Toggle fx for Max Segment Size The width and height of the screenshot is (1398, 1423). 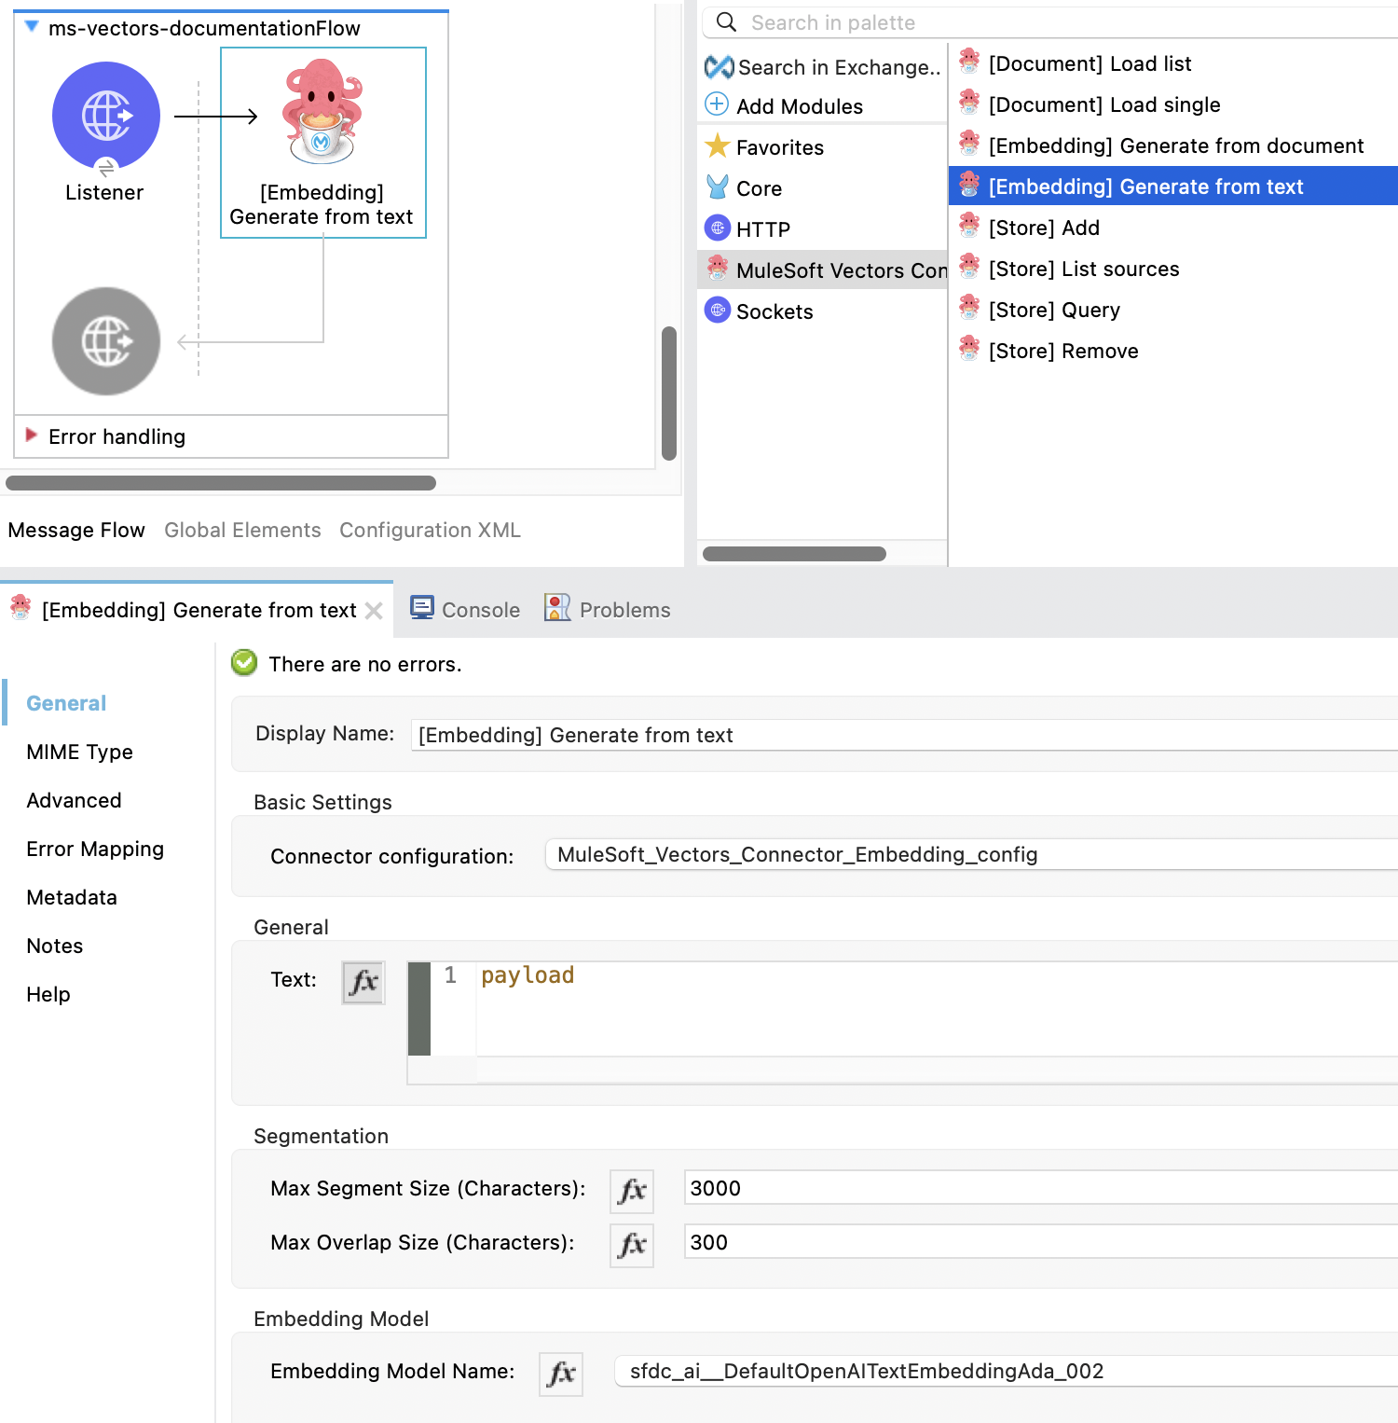click(632, 1191)
